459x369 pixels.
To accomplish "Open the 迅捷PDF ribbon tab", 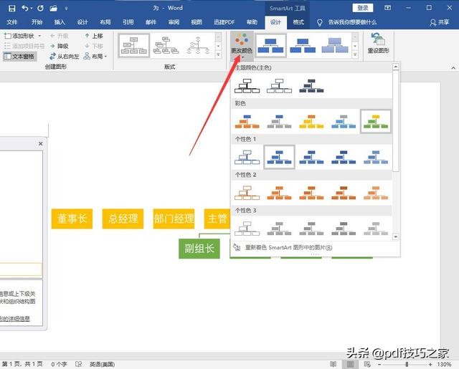I will [x=224, y=22].
